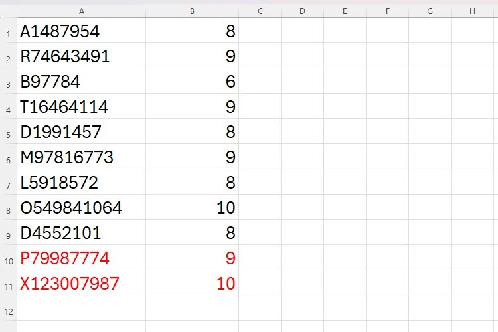Select row 1 header
498x332 pixels.
click(x=8, y=31)
